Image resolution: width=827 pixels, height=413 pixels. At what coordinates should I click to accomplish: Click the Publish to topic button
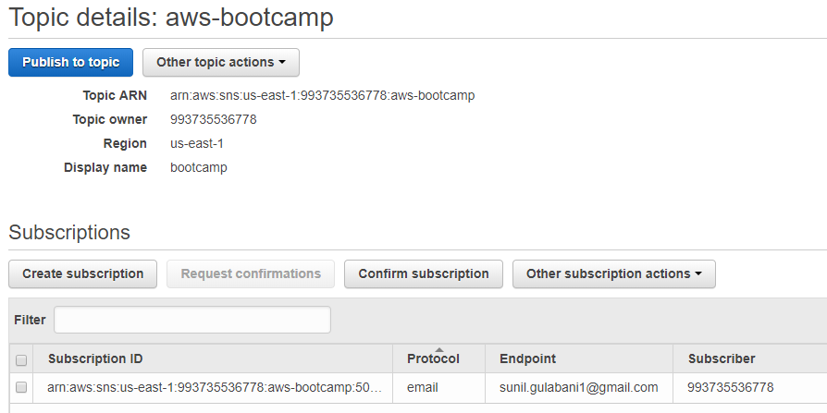(x=70, y=62)
